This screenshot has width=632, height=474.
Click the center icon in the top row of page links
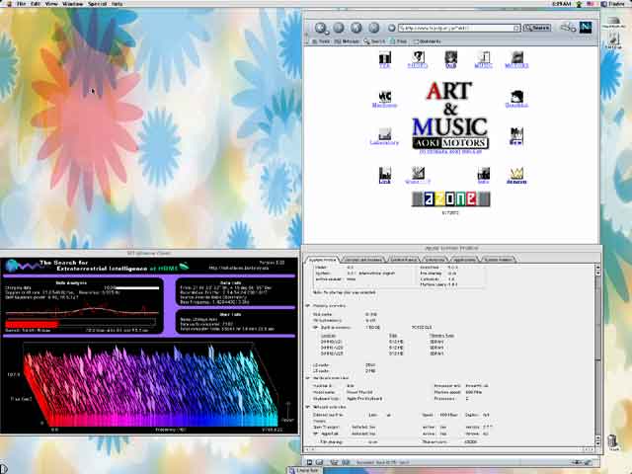point(450,59)
